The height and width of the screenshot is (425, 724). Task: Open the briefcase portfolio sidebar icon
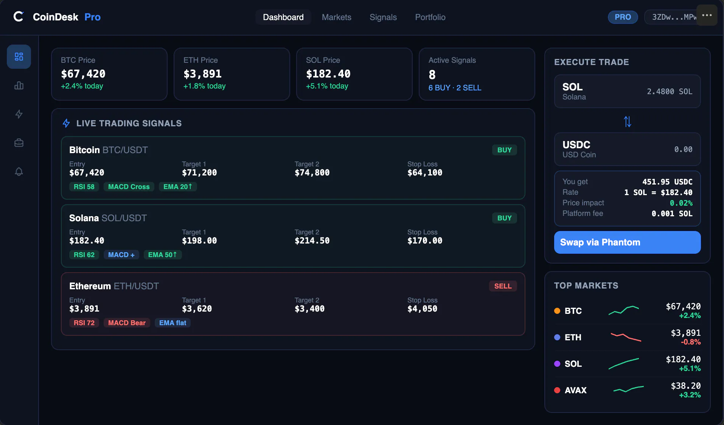19,143
